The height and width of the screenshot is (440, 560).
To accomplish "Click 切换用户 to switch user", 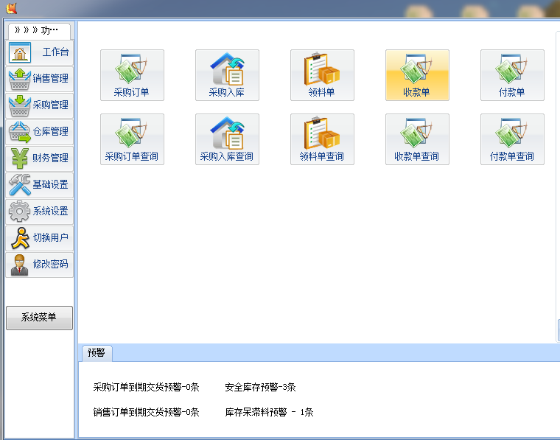I will [40, 238].
